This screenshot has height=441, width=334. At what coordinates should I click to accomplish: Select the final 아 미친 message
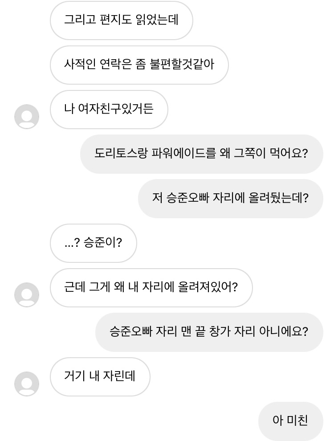(x=290, y=421)
